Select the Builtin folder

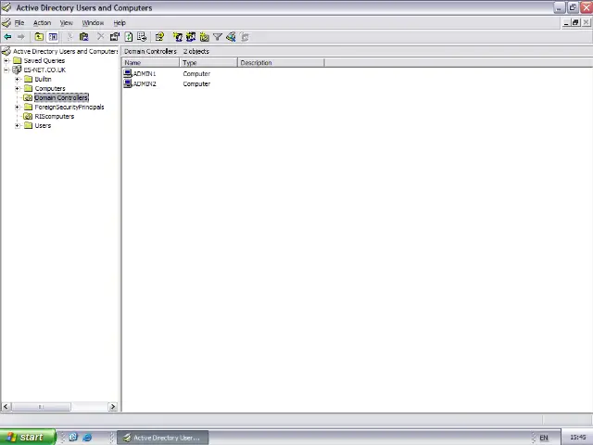[x=43, y=79]
